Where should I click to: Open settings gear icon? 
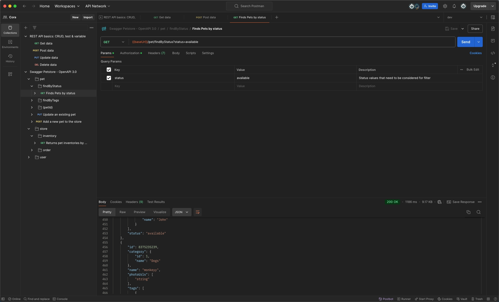[x=445, y=6]
